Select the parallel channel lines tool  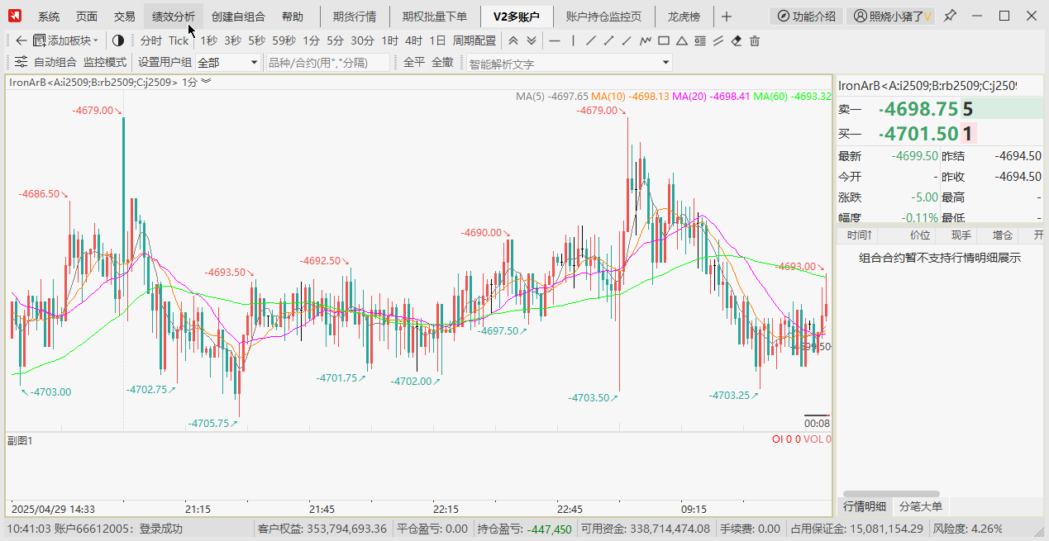pyautogui.click(x=718, y=40)
